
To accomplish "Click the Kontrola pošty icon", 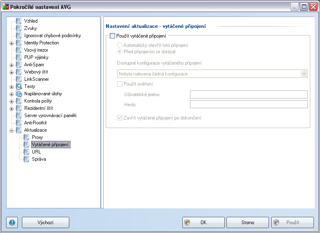I will point(19,101).
